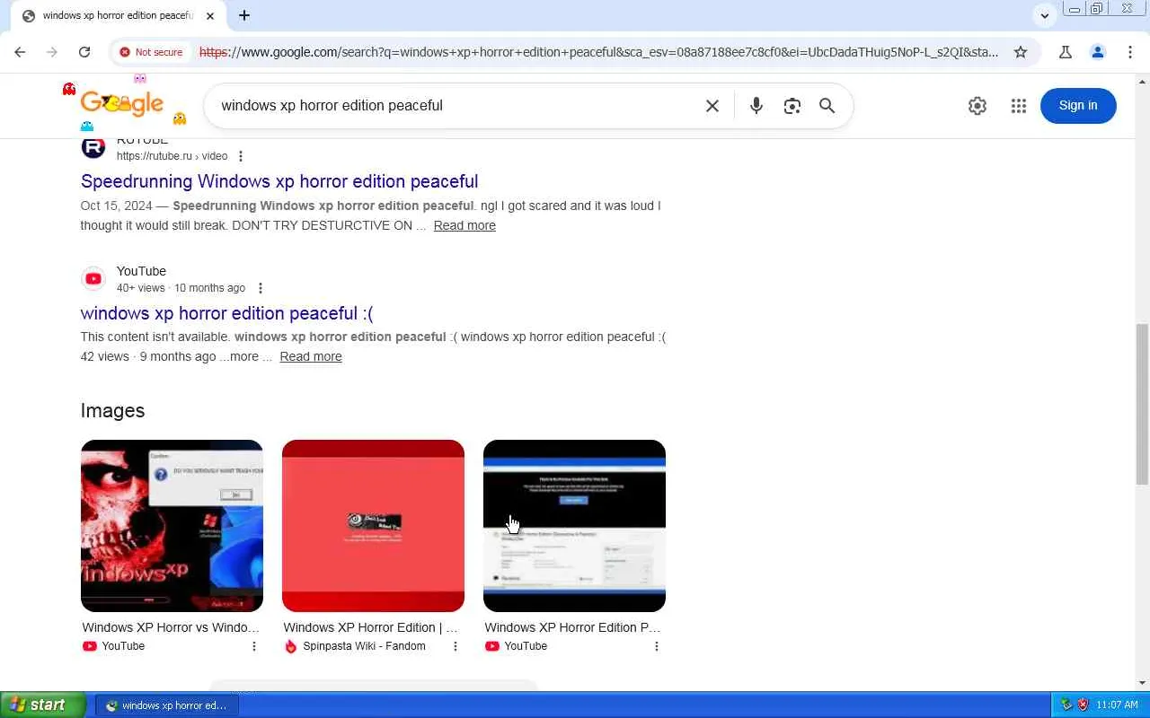The width and height of the screenshot is (1150, 718).
Task: Open options for third YouTube image result
Action: point(657,646)
